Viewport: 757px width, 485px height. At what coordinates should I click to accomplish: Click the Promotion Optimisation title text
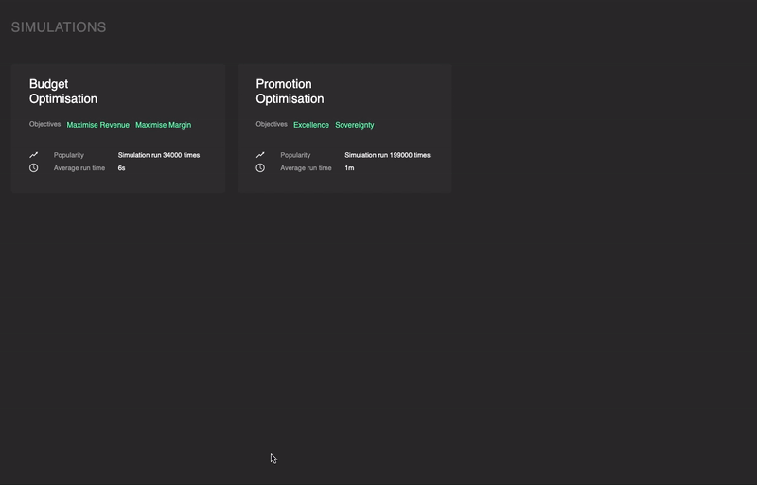[x=290, y=91]
